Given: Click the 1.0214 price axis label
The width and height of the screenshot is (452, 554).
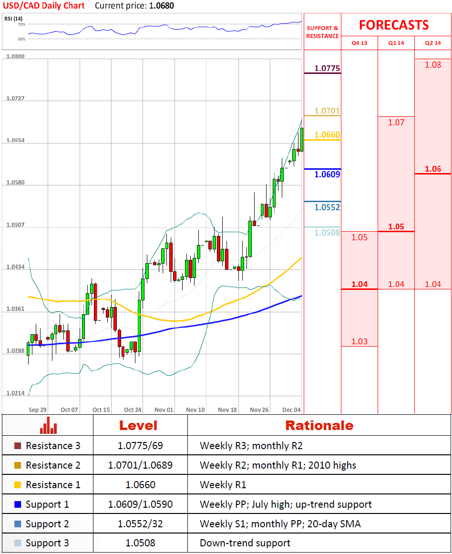Looking at the screenshot, I should [16, 393].
